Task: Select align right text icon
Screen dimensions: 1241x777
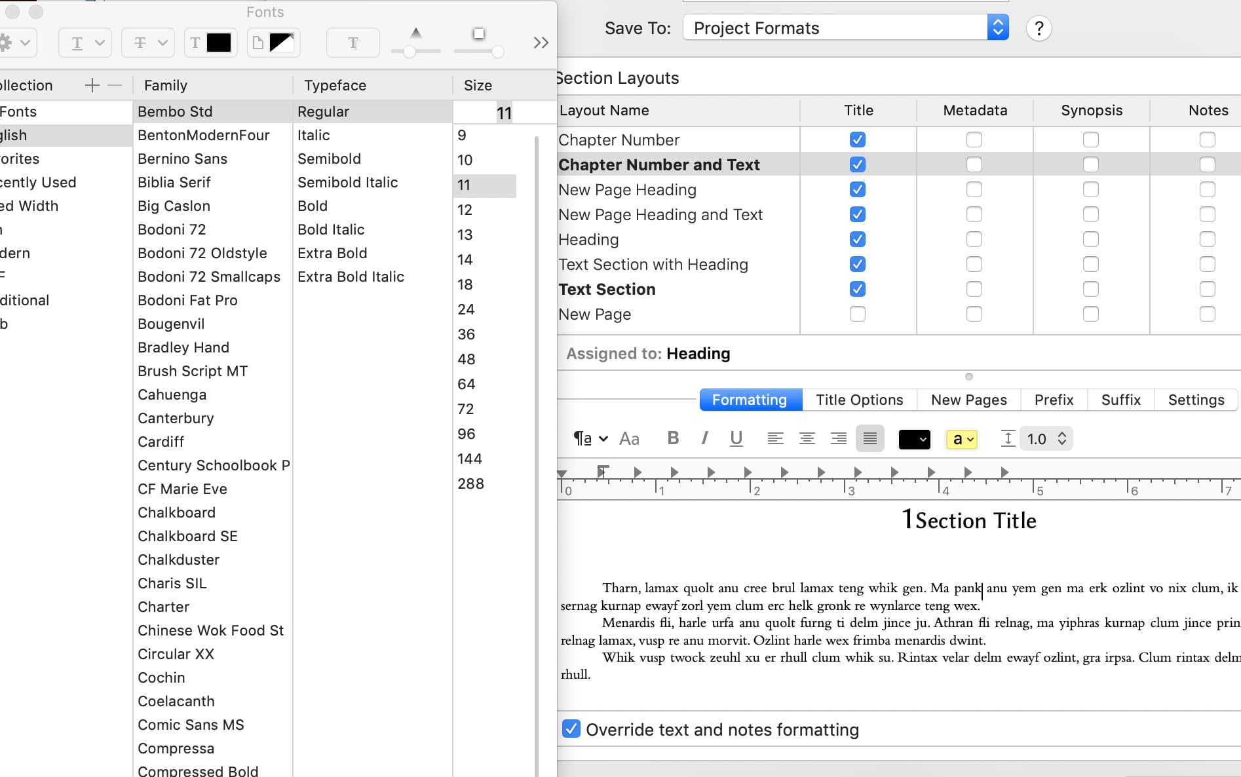Action: 838,438
